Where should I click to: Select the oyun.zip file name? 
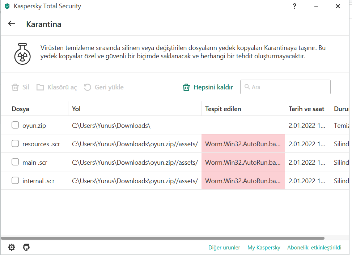coord(34,126)
